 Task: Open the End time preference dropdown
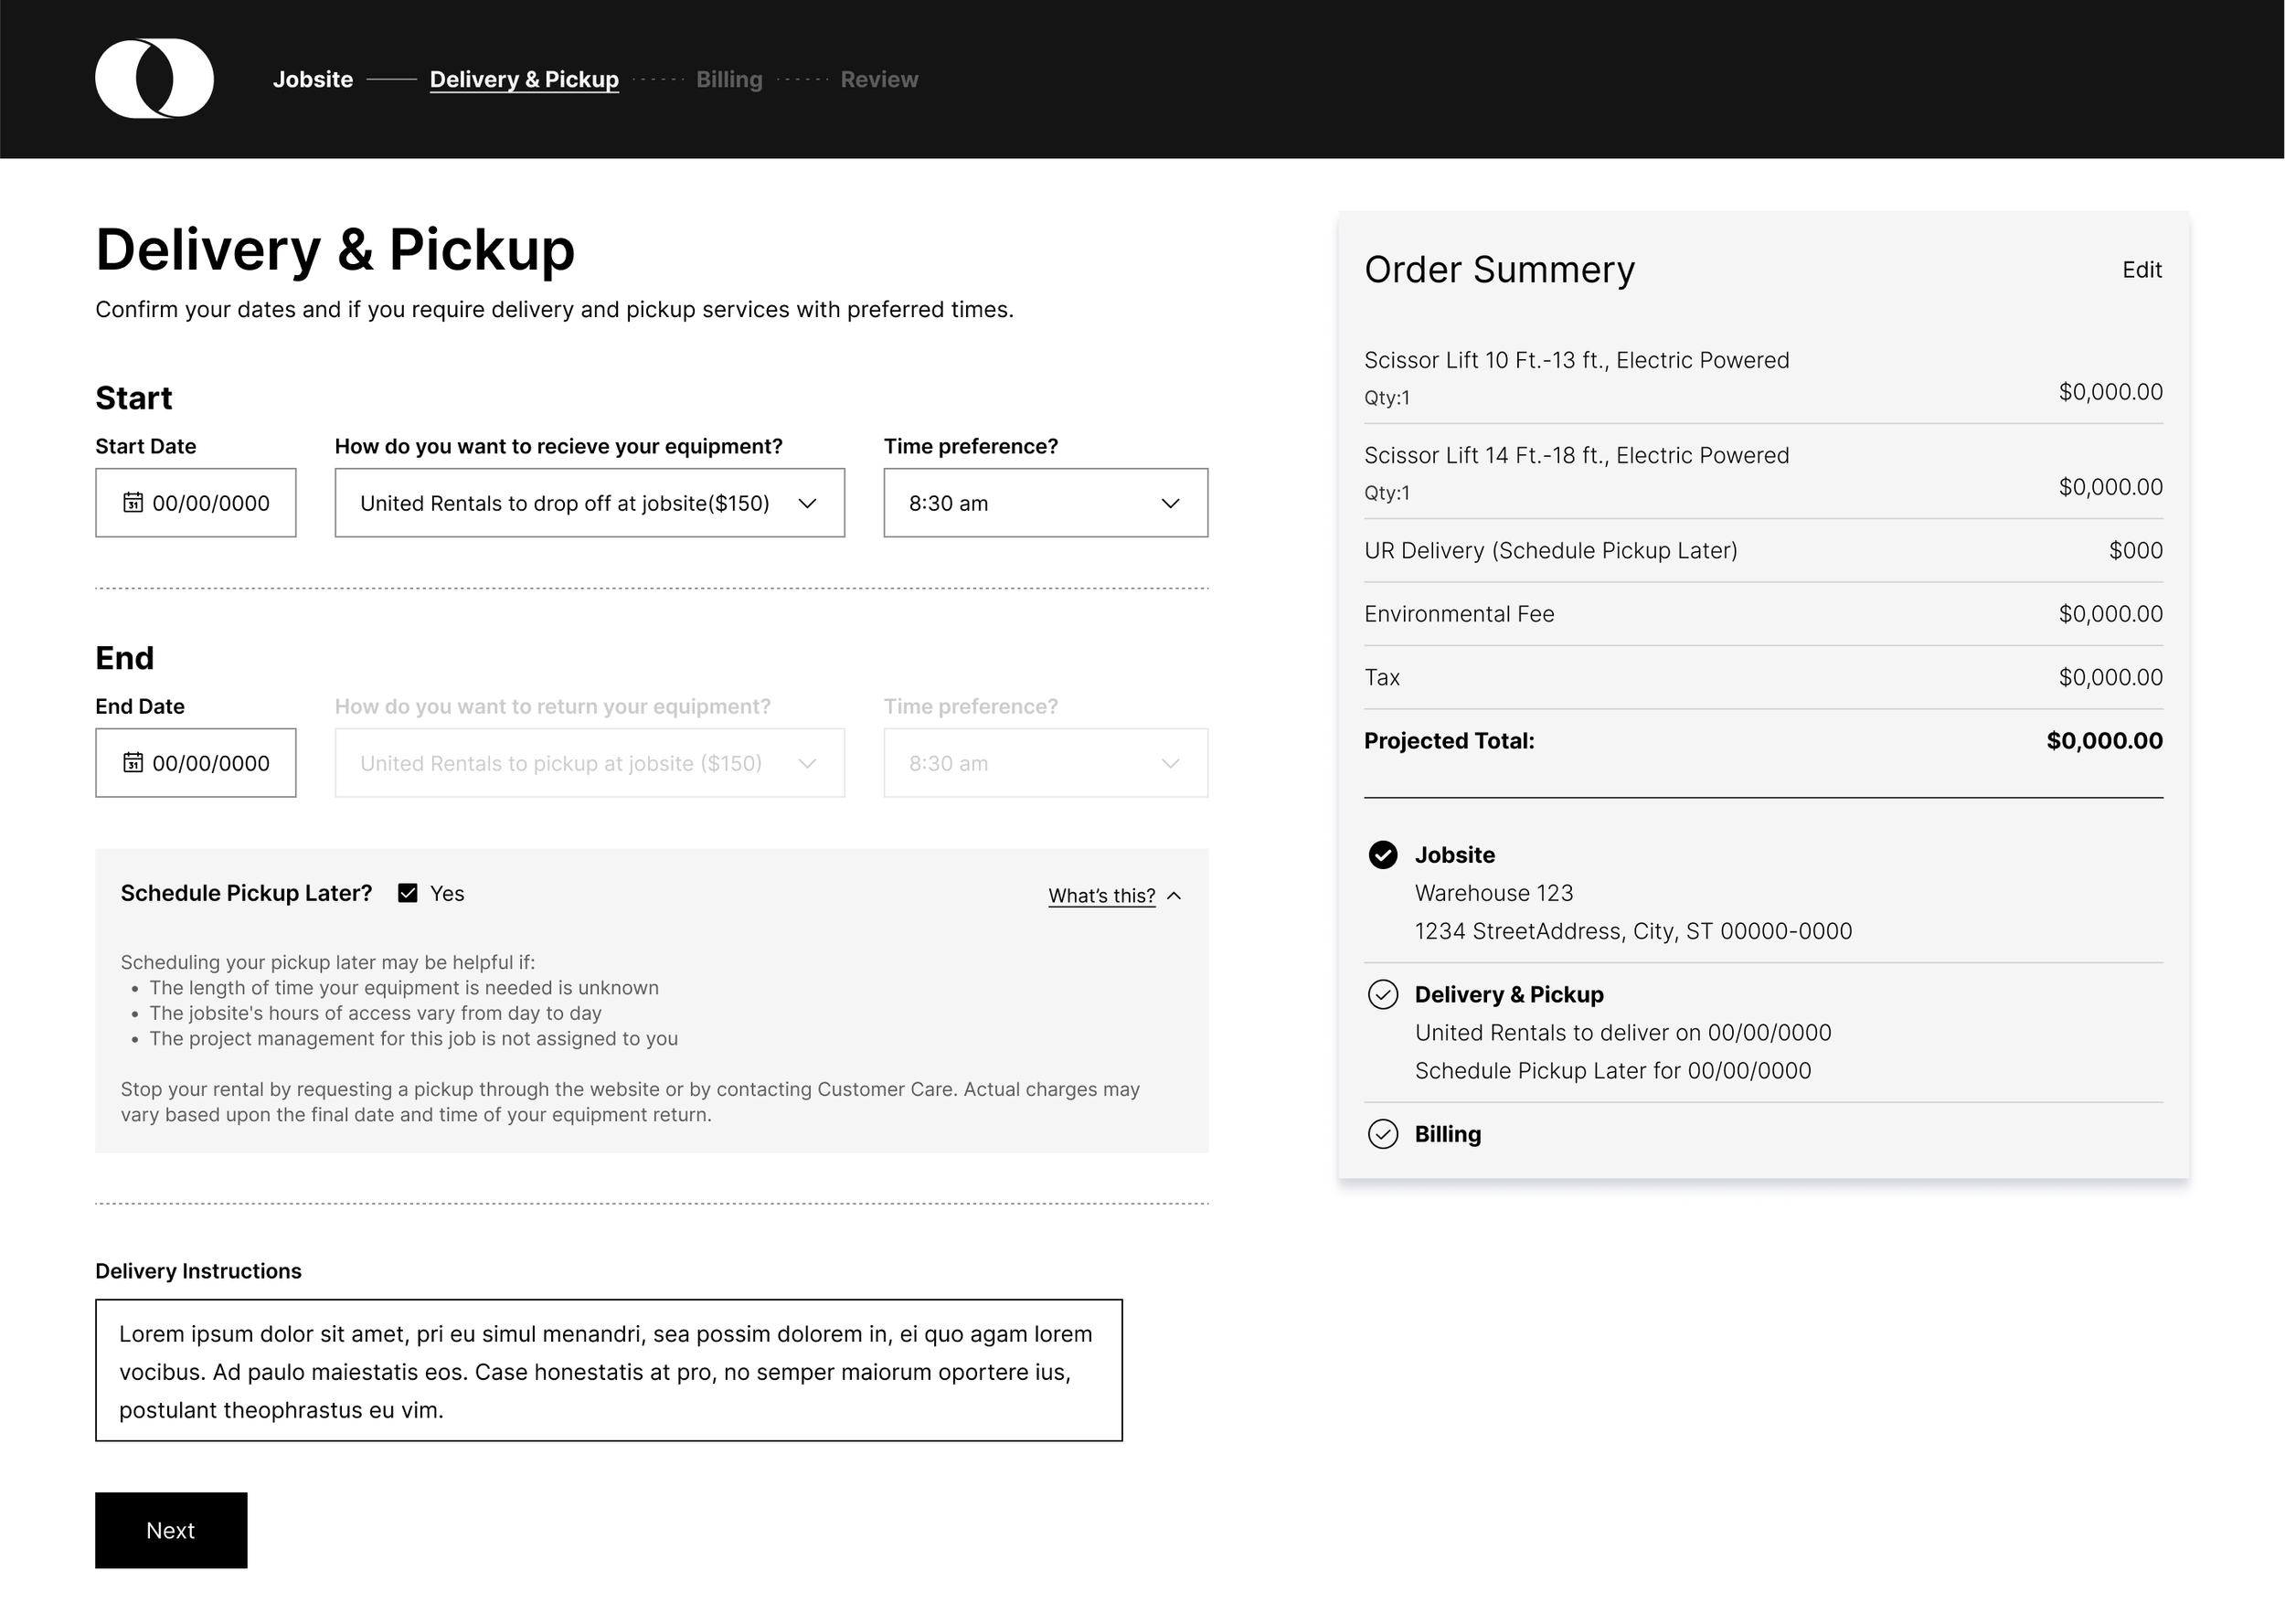pos(1045,763)
